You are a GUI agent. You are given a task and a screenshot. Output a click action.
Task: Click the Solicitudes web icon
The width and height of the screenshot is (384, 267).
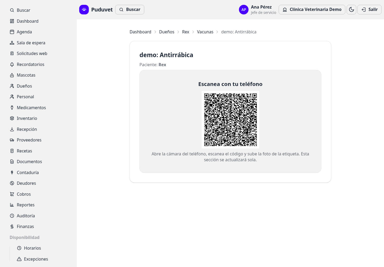click(x=12, y=53)
